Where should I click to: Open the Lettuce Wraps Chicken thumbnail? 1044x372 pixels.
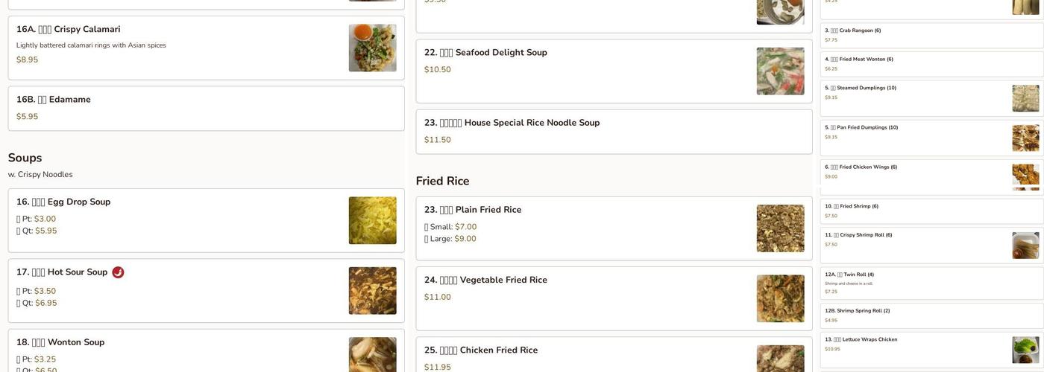coord(1025,350)
